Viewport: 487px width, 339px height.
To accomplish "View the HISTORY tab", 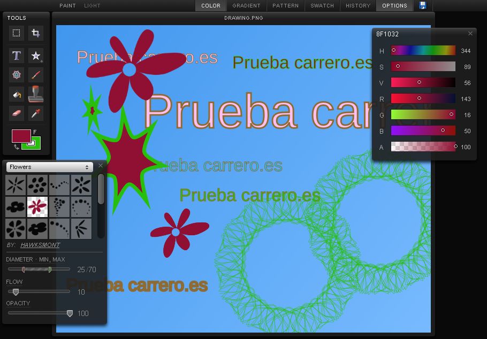I will (358, 5).
